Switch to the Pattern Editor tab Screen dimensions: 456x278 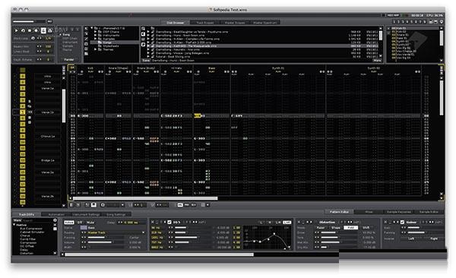click(339, 212)
